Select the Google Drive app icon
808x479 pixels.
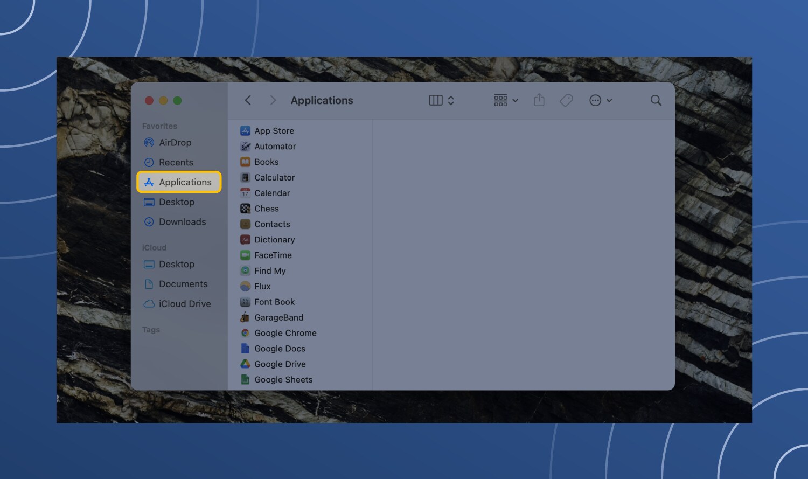(245, 364)
